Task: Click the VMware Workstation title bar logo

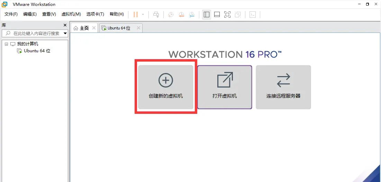Action: pos(4,4)
